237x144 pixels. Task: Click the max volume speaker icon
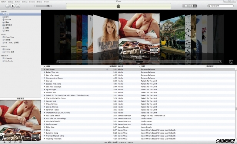pos(51,6)
